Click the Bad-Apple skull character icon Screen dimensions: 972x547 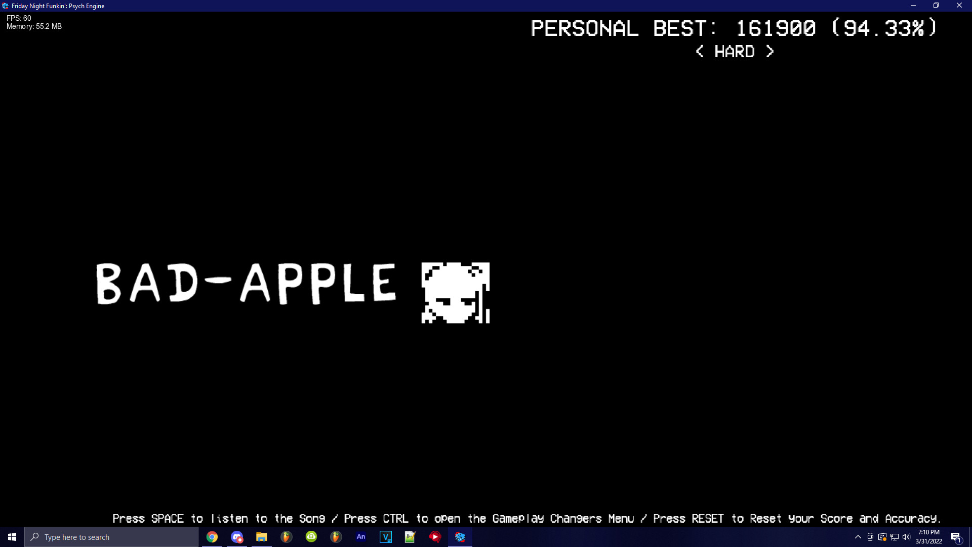(x=455, y=292)
